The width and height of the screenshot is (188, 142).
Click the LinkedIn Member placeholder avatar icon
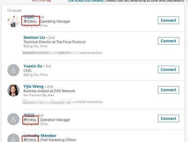(14, 138)
